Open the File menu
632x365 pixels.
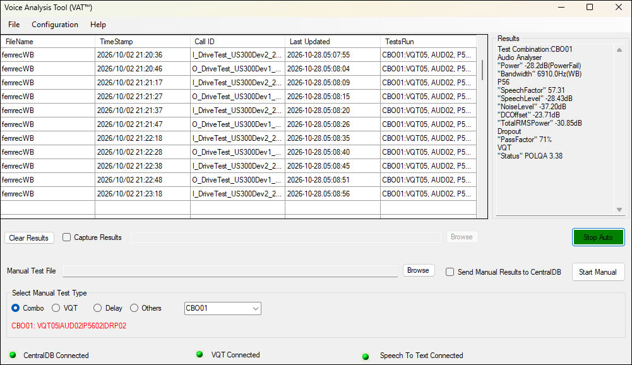[14, 25]
